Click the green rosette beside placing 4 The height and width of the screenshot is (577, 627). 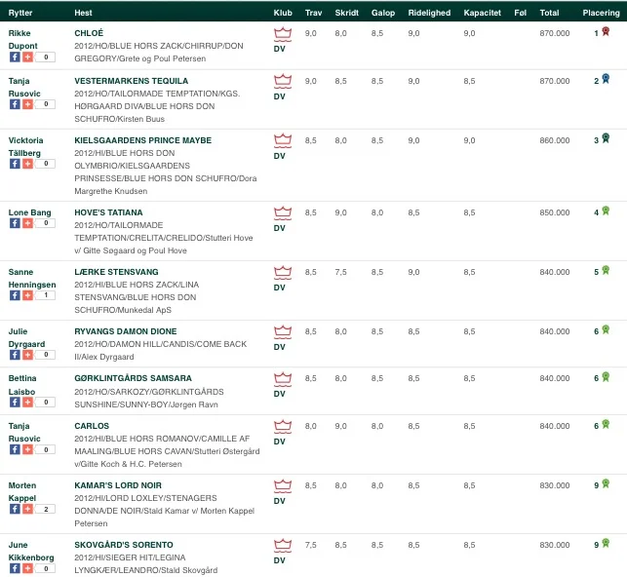pyautogui.click(x=606, y=211)
